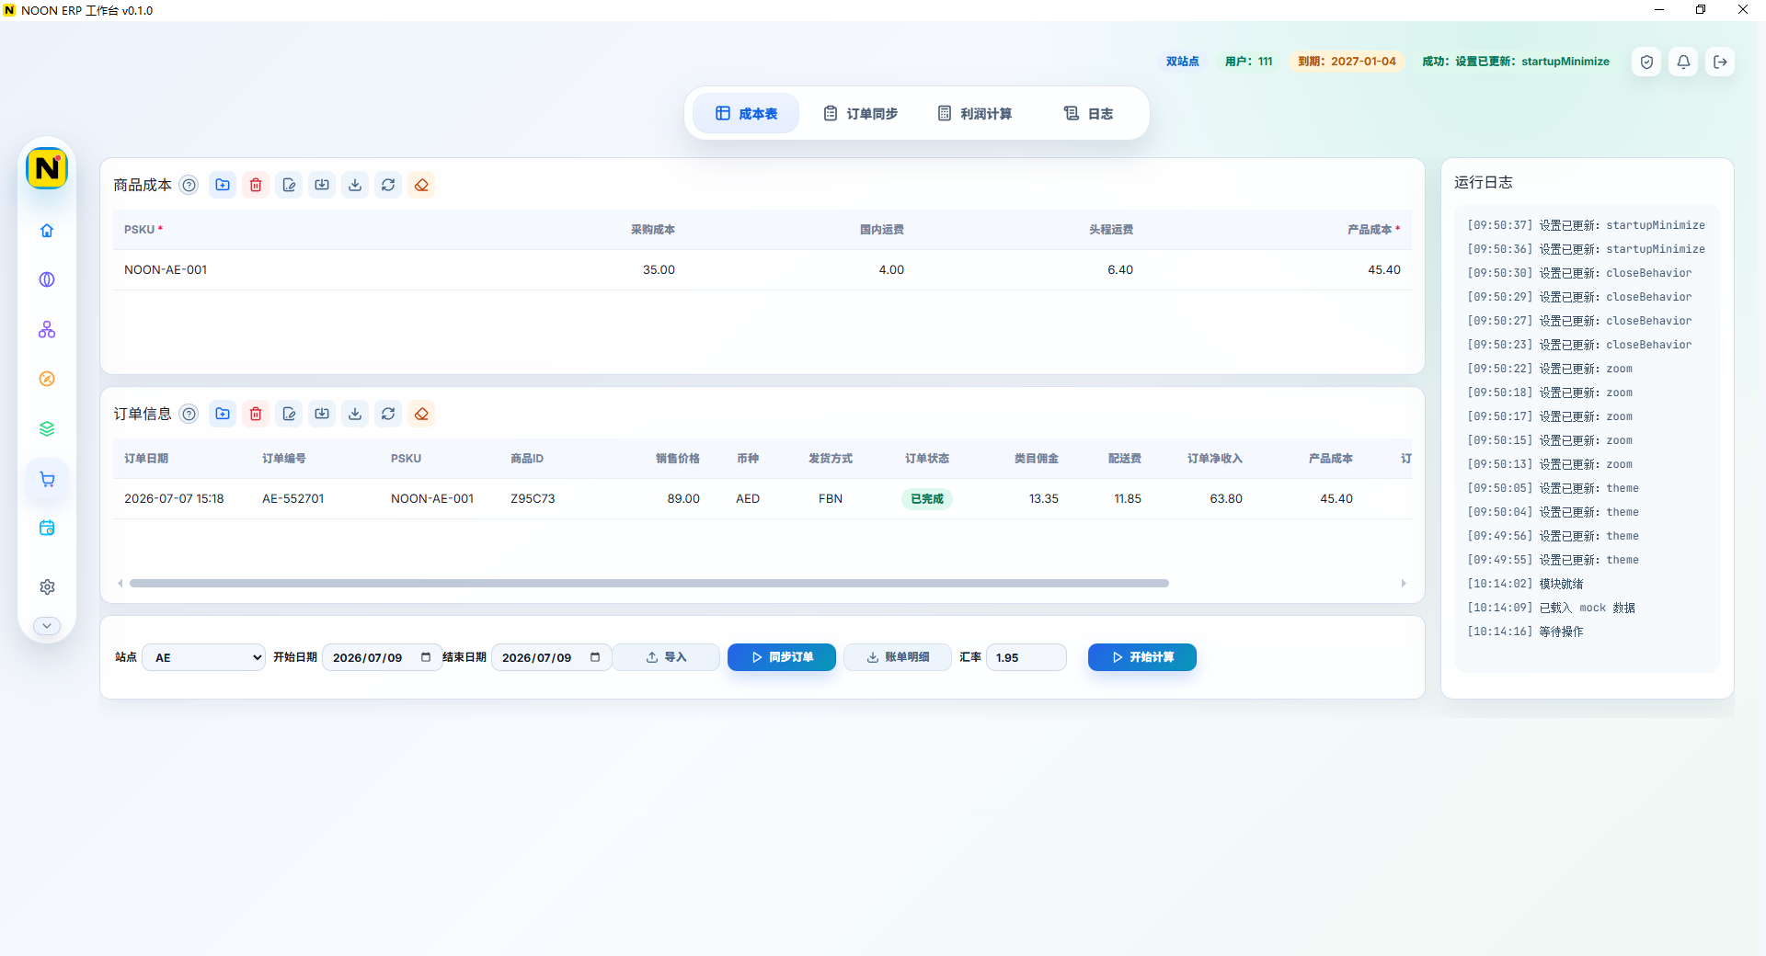Click the help icon beside 商品成本
The height and width of the screenshot is (956, 1766).
coord(189,185)
